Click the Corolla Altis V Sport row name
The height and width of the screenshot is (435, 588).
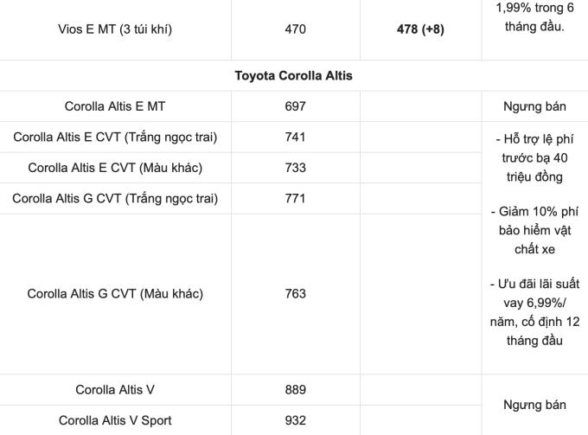[115, 420]
